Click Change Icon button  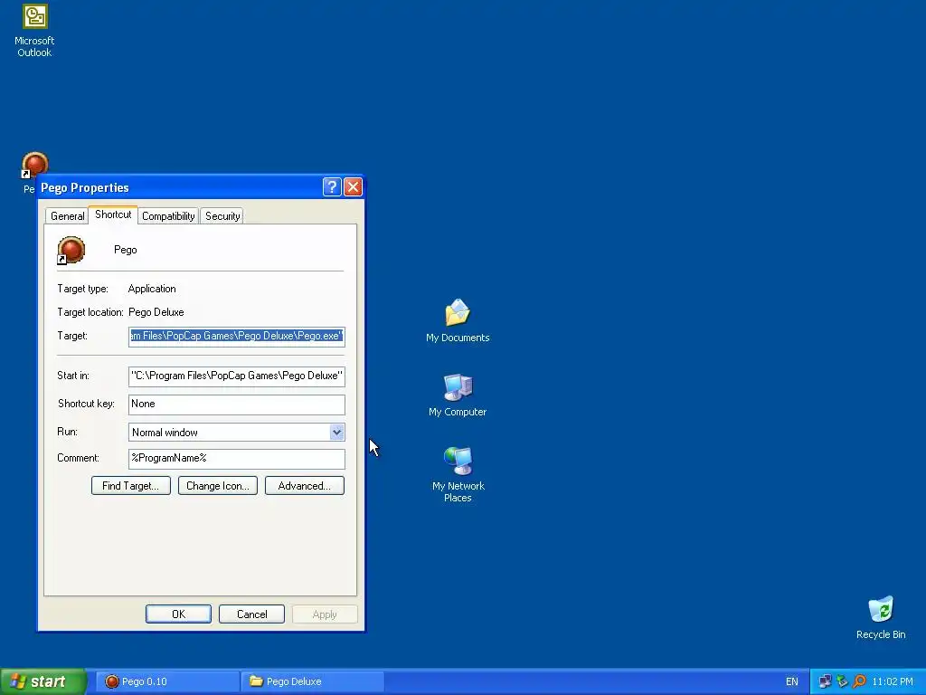click(218, 486)
